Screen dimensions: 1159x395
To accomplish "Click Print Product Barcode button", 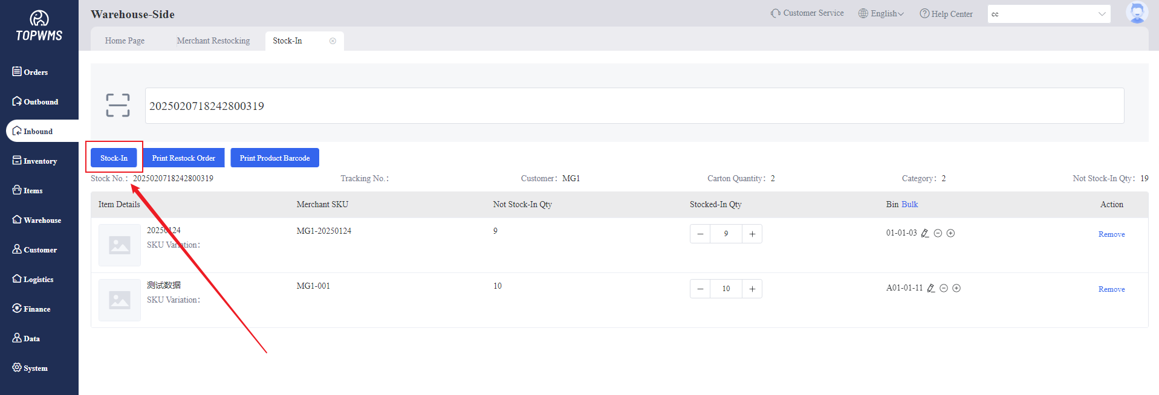I will 274,158.
